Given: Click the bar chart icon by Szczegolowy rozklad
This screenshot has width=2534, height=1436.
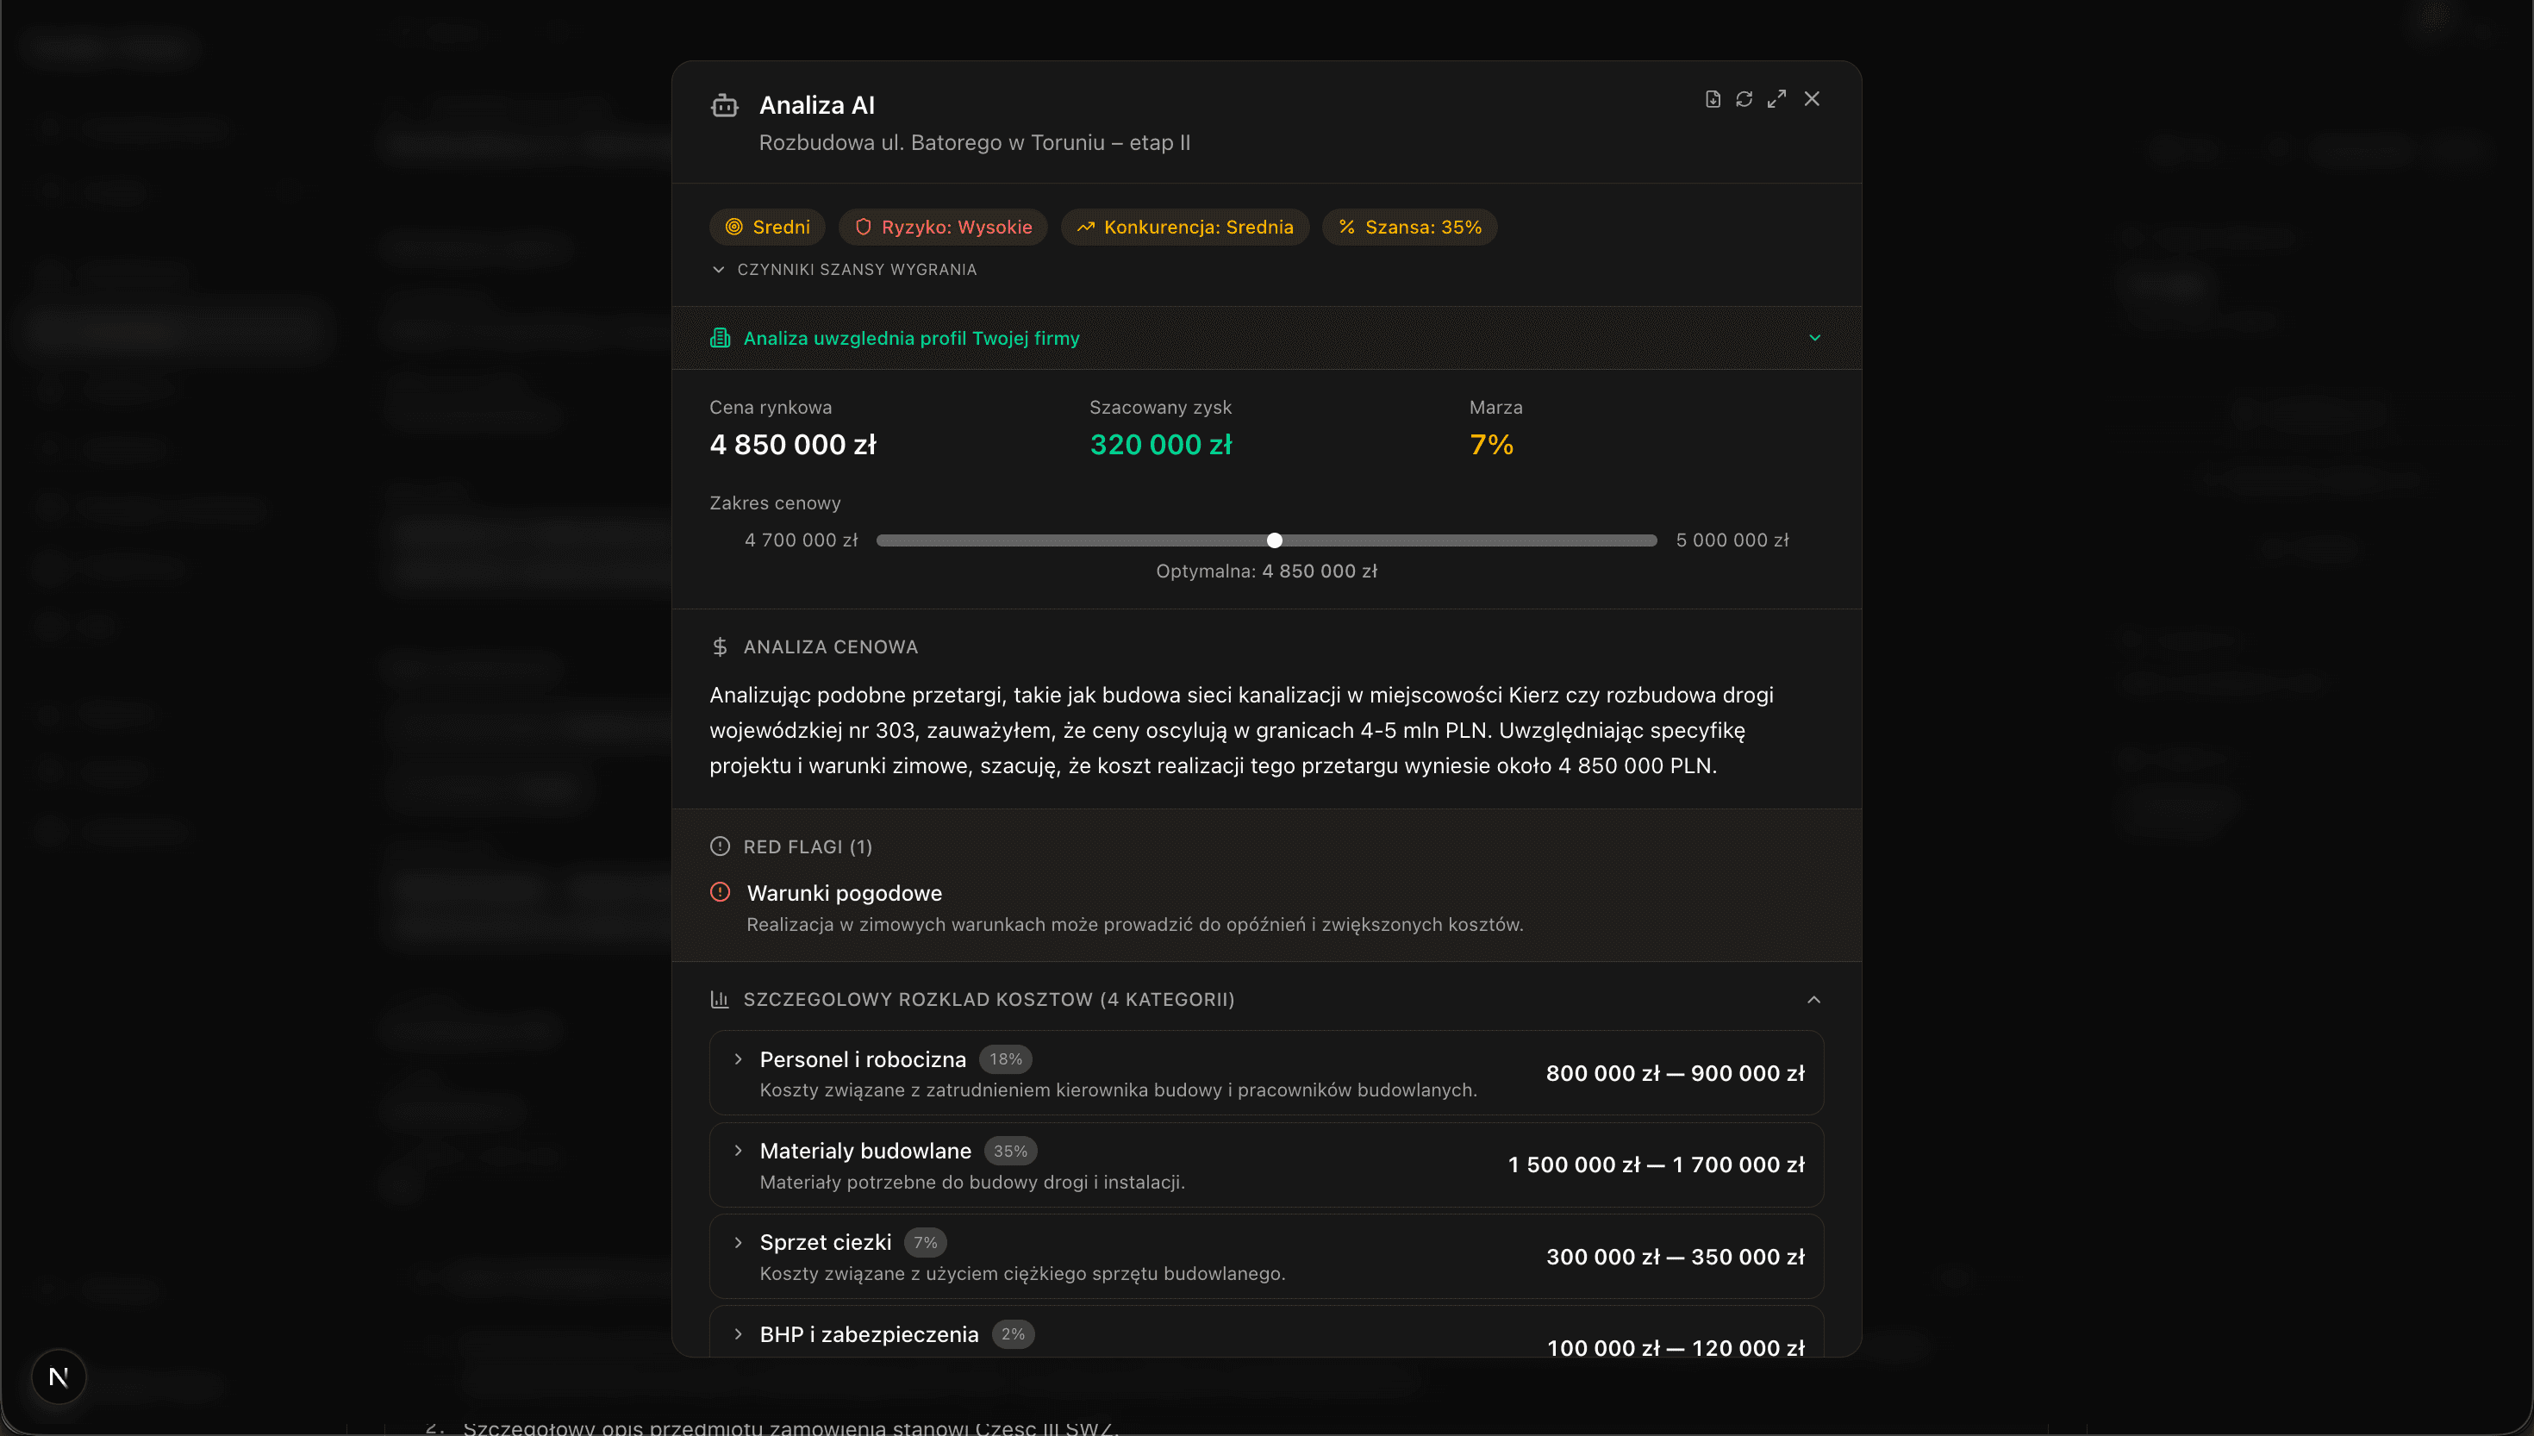Looking at the screenshot, I should pyautogui.click(x=720, y=999).
